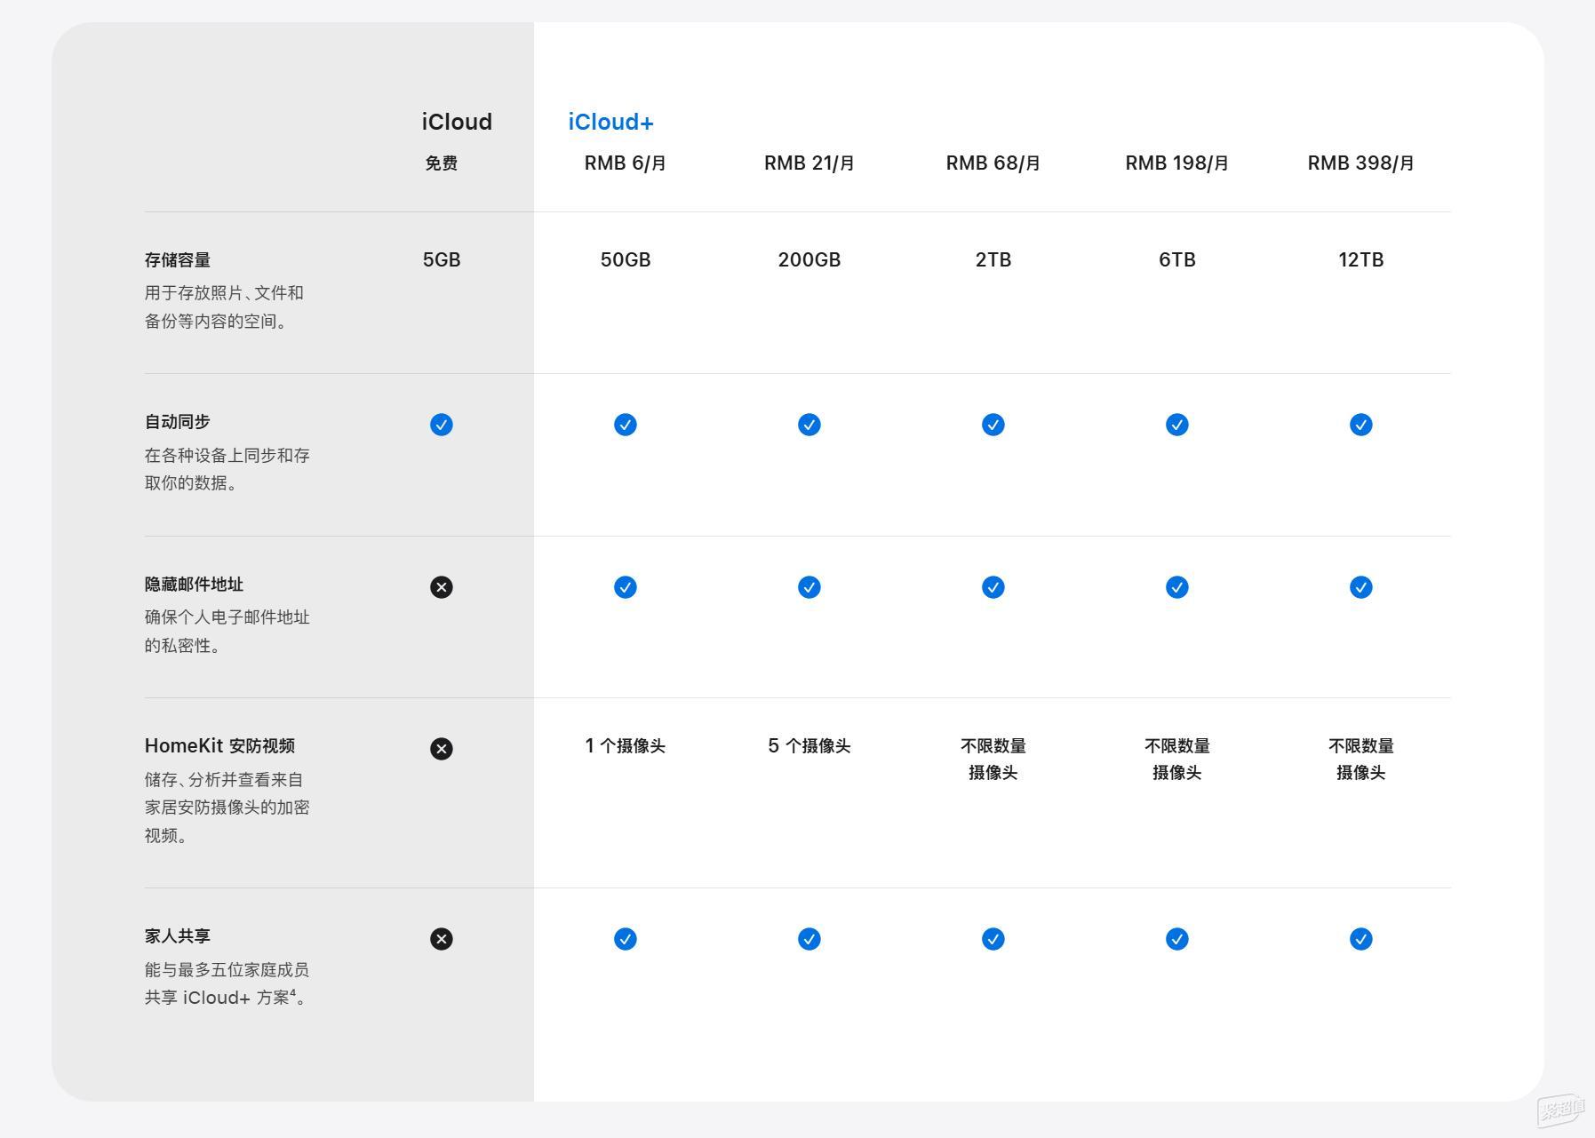Click the 12TB storage value
The image size is (1595, 1138).
coord(1361,259)
